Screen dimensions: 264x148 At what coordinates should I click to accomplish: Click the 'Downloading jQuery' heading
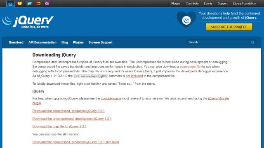coord(54,55)
